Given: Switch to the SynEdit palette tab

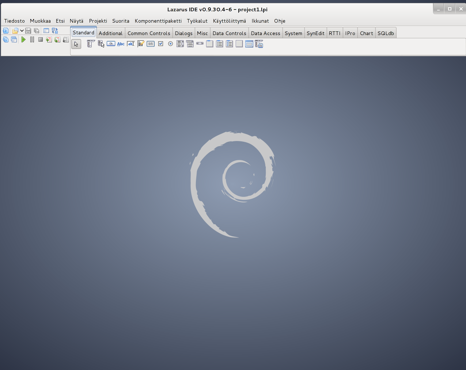Looking at the screenshot, I should tap(315, 33).
